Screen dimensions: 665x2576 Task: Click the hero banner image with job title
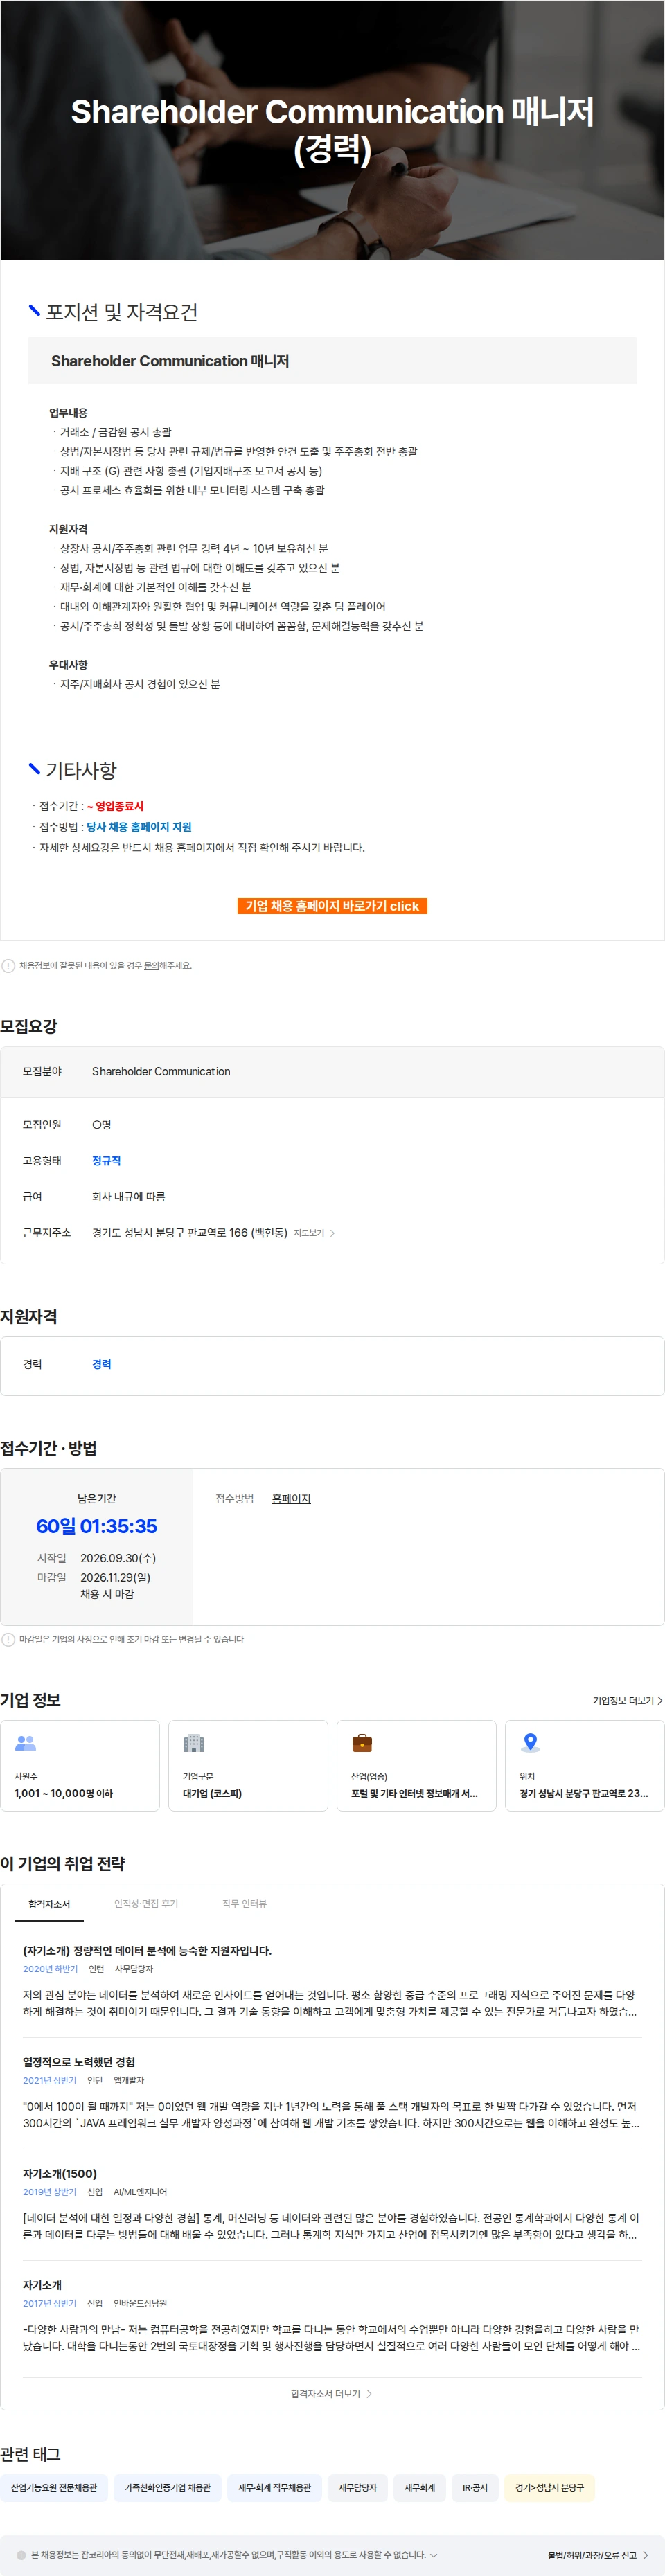tap(332, 130)
